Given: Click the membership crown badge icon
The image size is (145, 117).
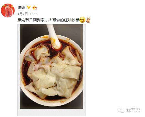Looking at the screenshot, I should 35,7.
